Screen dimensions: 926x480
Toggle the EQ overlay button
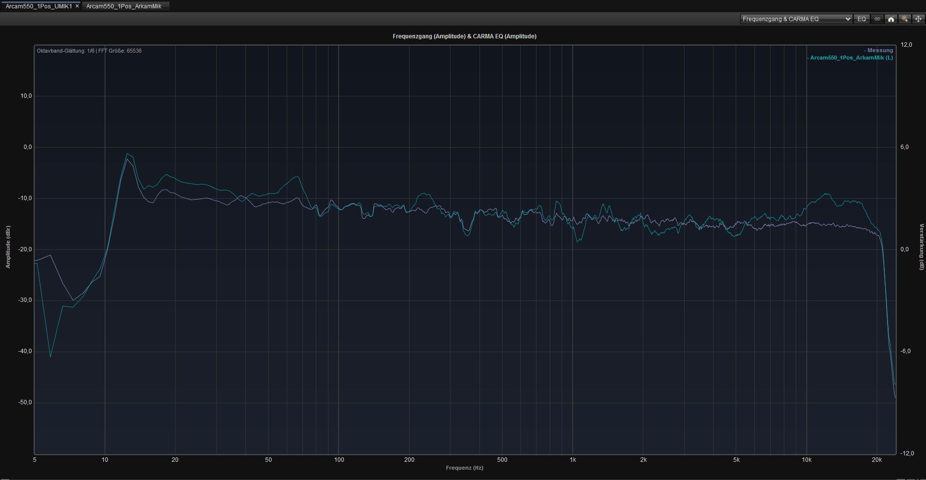click(862, 19)
